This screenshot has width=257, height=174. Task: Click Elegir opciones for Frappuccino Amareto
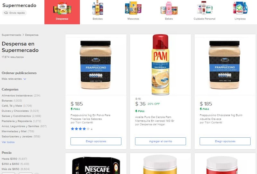tap(96, 141)
